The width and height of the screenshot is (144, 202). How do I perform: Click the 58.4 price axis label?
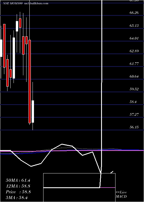tap(133, 102)
